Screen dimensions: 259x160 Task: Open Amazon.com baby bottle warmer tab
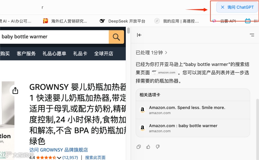pyautogui.click(x=193, y=128)
